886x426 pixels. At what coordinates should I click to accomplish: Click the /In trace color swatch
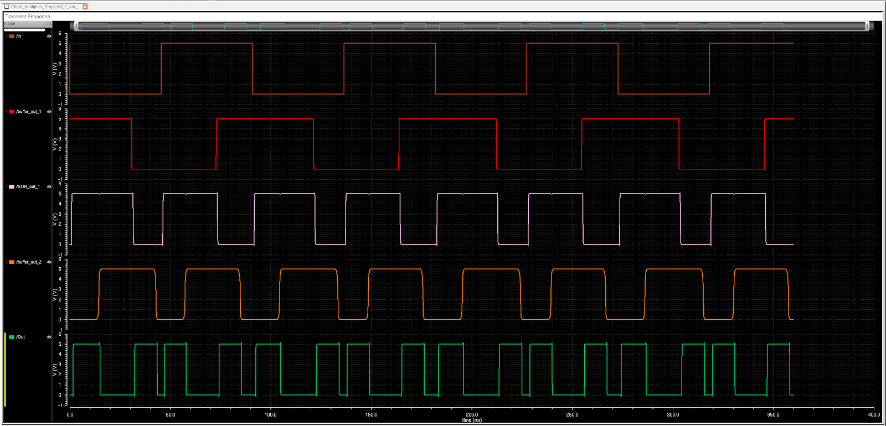click(x=12, y=37)
